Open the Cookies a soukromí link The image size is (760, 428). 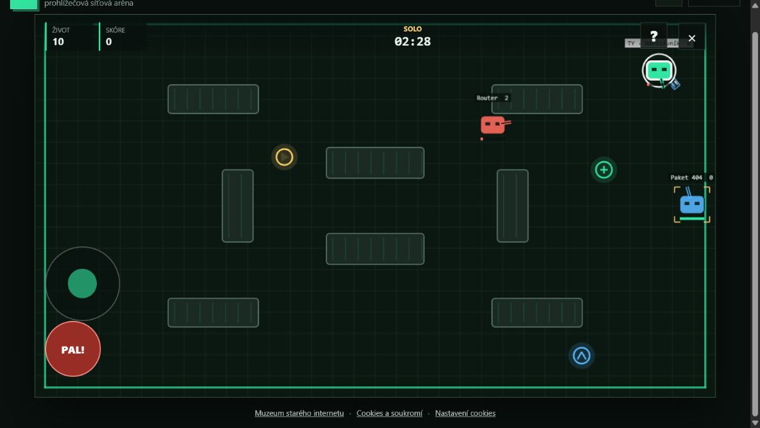[x=389, y=413]
